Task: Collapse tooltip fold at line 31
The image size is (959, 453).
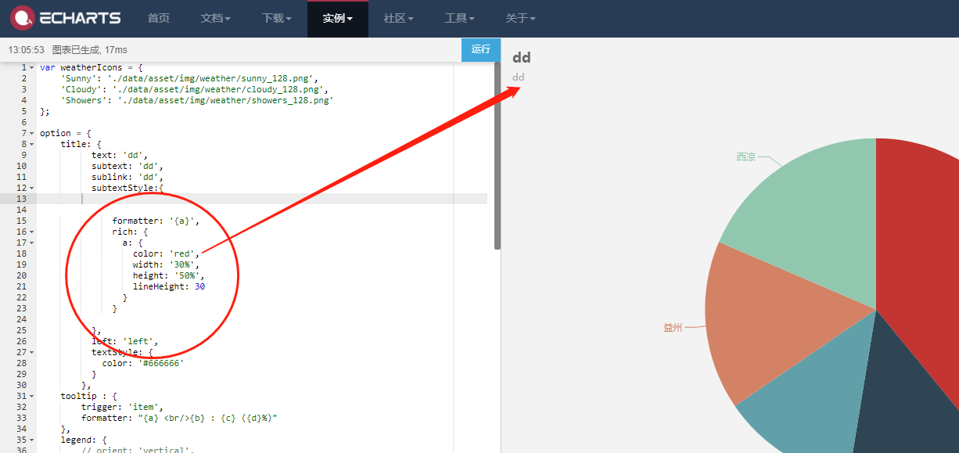Action: click(x=32, y=396)
